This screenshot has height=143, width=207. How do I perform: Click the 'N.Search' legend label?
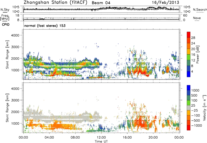[200, 10]
